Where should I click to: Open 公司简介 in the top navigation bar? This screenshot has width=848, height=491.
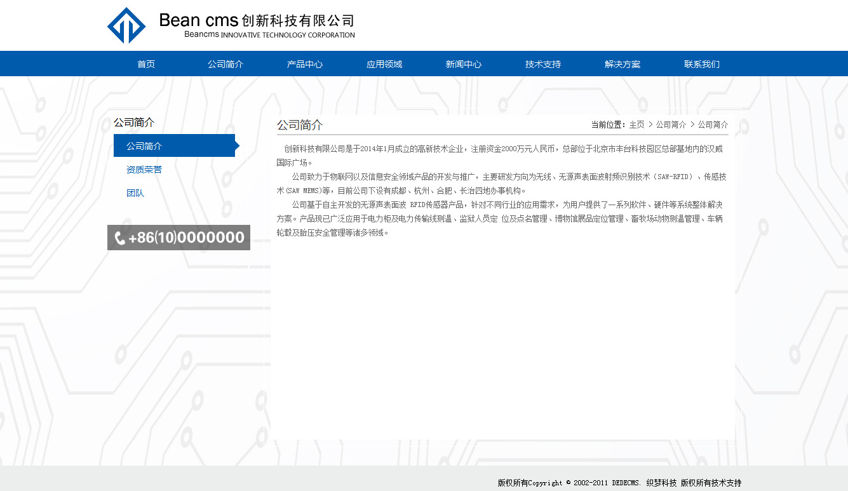click(x=225, y=64)
